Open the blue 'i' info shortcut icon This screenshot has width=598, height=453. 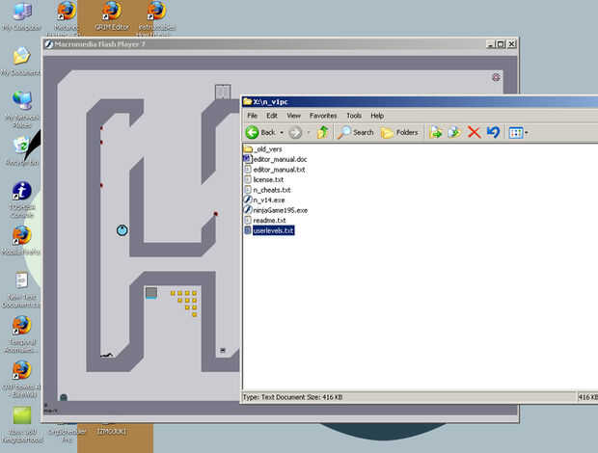point(22,200)
